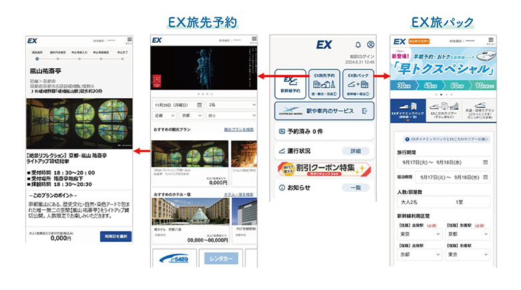521x290 pixels.
Task: Open the user account profile icon
Action: coord(371,45)
